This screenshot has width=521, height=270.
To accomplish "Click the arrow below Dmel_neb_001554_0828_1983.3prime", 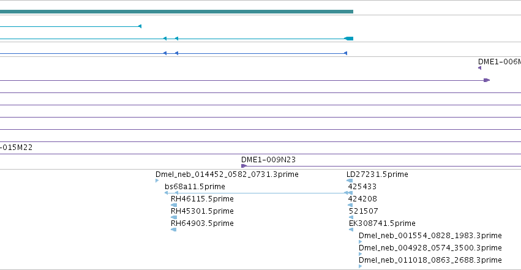I will (361, 242).
